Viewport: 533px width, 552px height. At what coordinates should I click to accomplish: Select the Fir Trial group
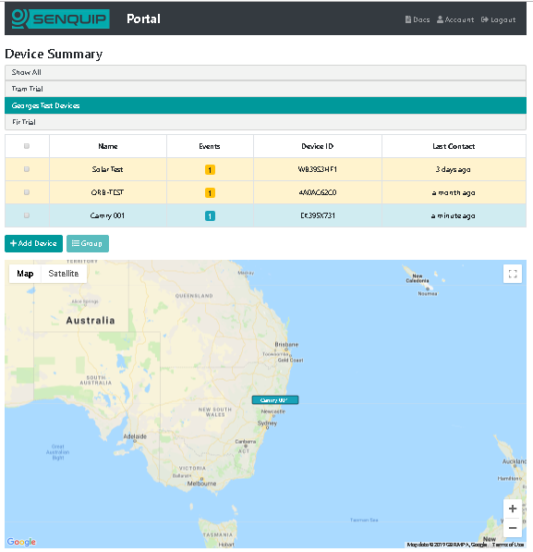click(x=265, y=122)
